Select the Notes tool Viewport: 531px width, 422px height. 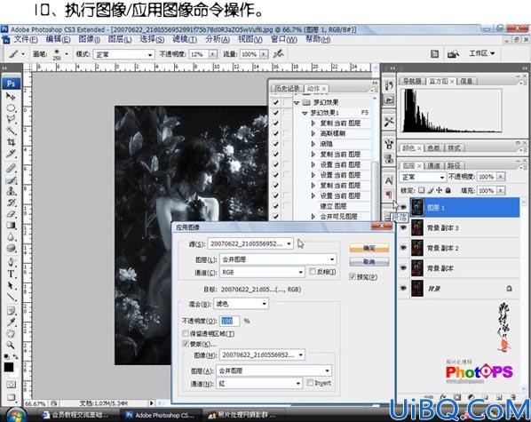[11, 310]
